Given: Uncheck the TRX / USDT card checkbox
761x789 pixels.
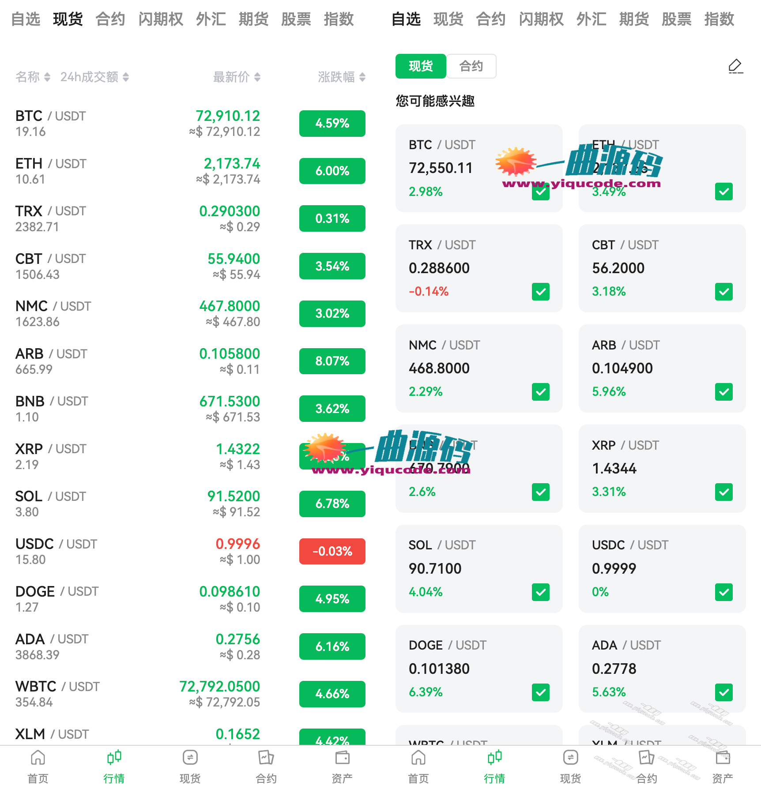Looking at the screenshot, I should [541, 292].
